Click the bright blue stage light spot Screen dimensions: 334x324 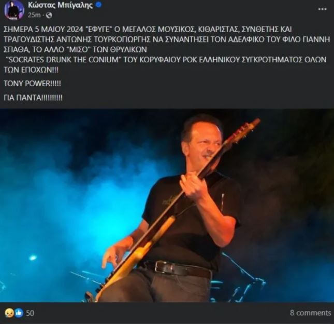33,258
